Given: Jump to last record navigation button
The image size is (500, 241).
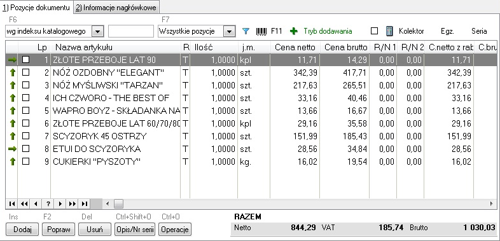Looking at the screenshot, I should 84,203.
